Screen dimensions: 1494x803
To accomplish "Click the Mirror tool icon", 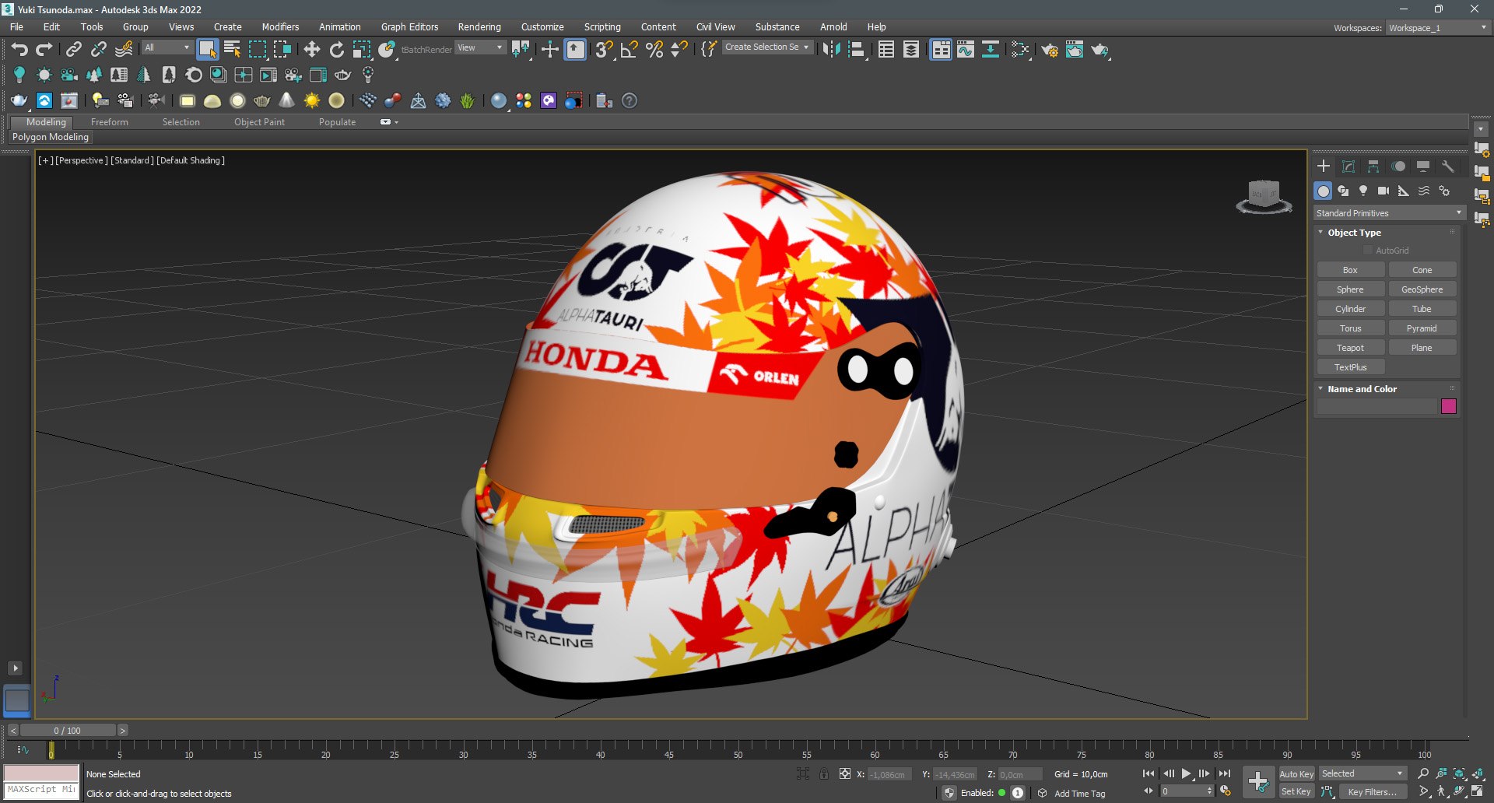I will (831, 50).
